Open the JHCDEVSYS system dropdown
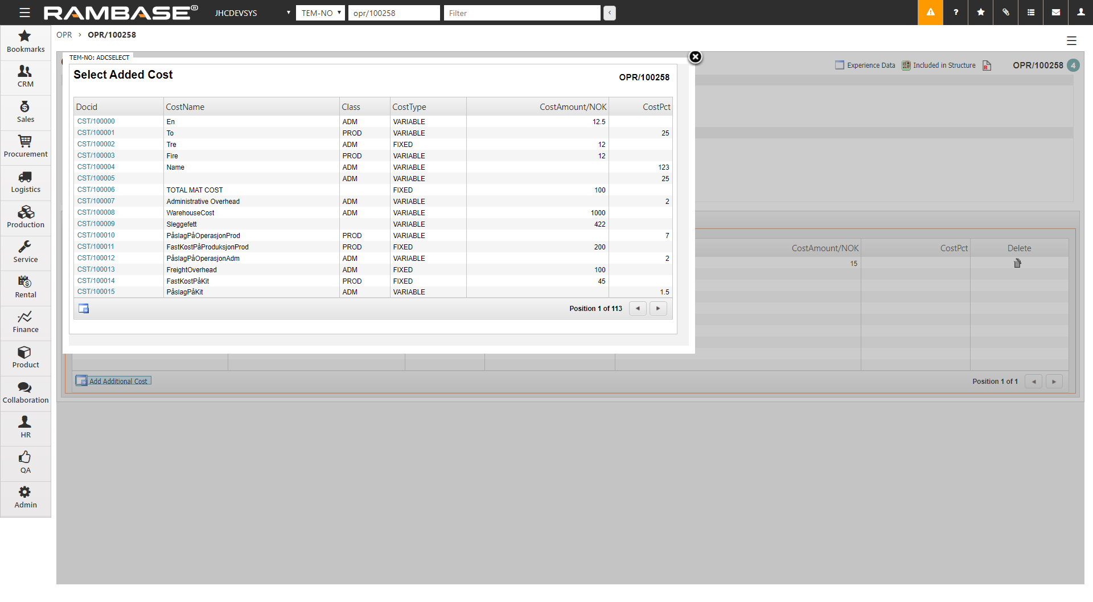The image size is (1093, 602). tap(252, 13)
